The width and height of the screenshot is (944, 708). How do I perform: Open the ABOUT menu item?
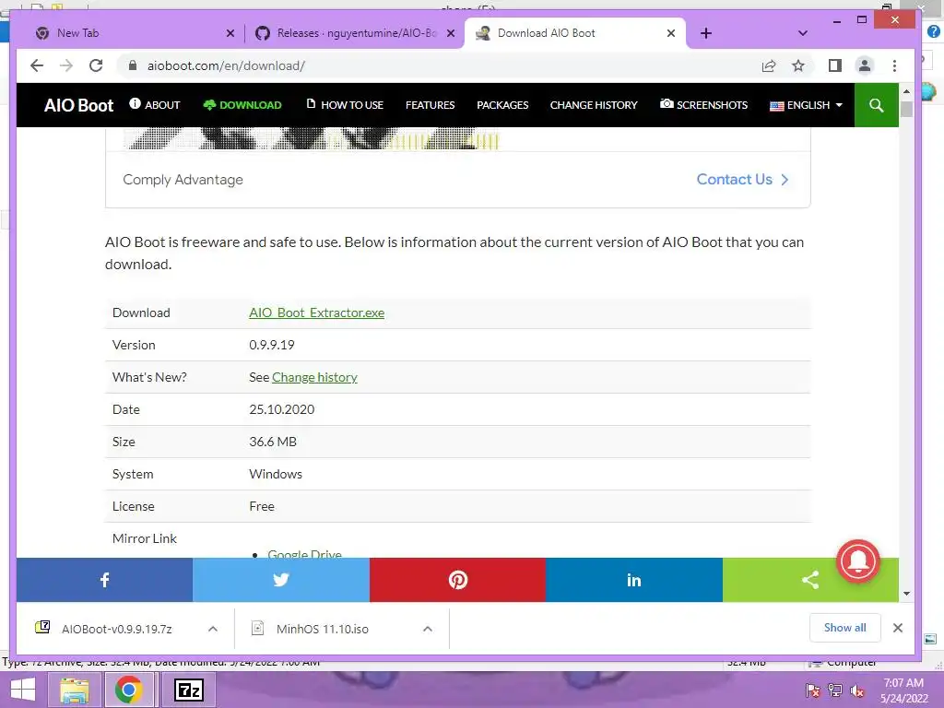tap(155, 105)
